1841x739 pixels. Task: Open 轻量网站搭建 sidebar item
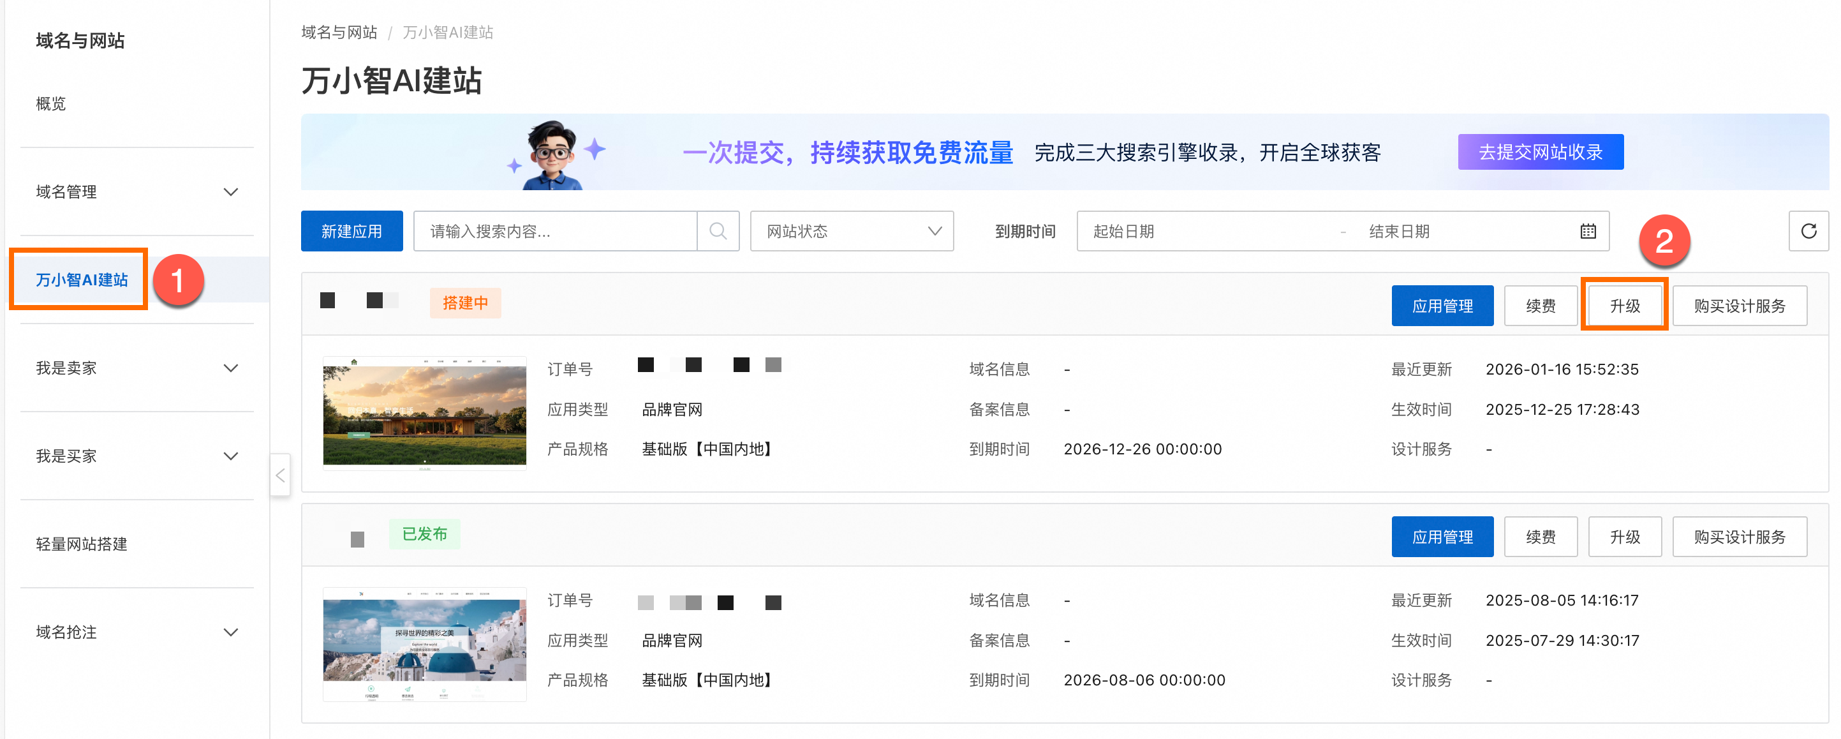coord(82,544)
